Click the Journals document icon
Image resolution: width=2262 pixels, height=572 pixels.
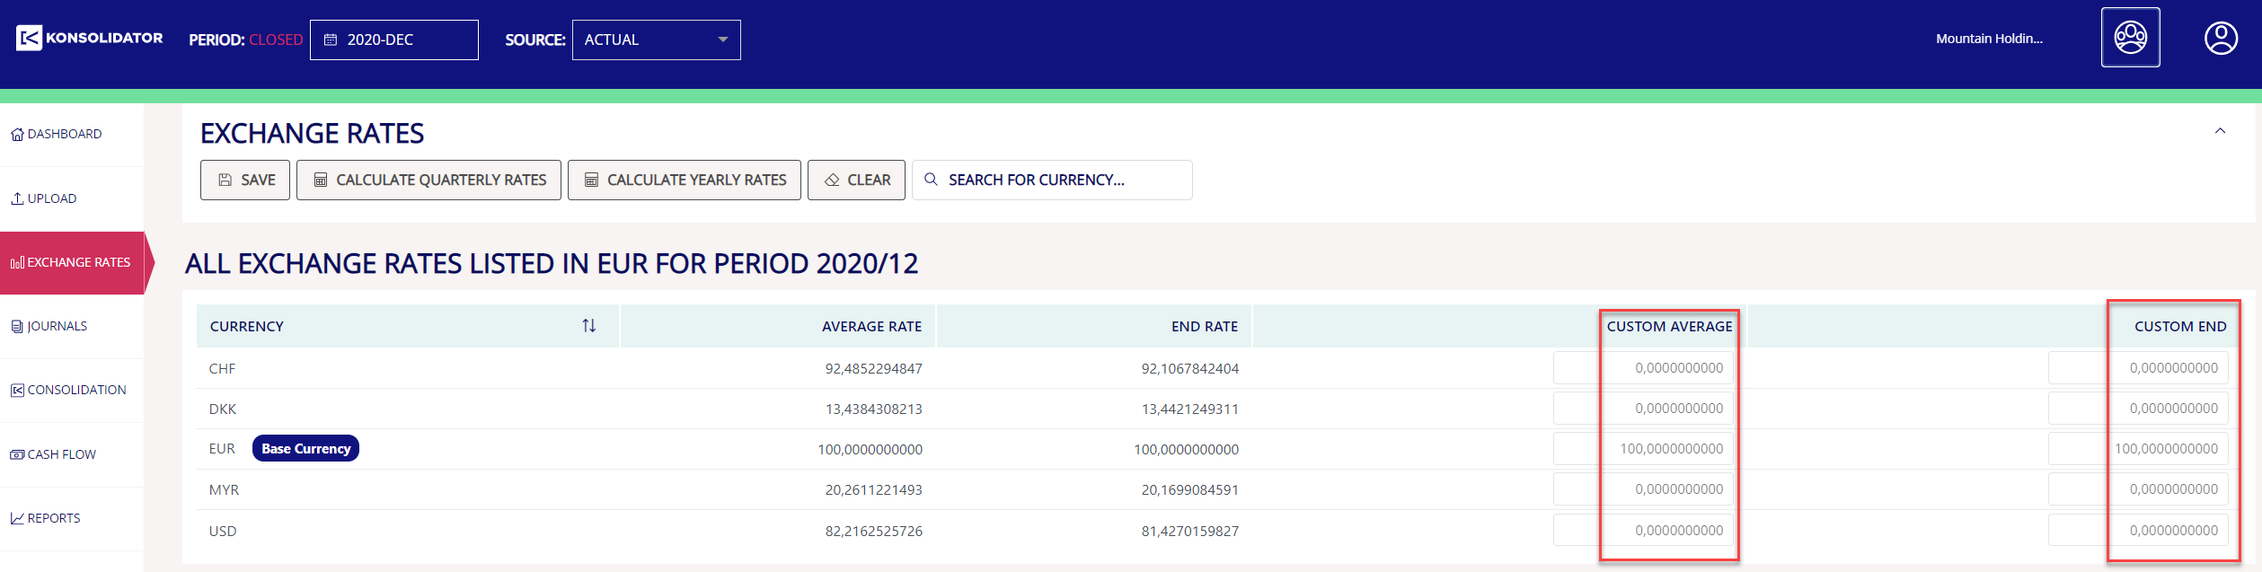point(17,326)
